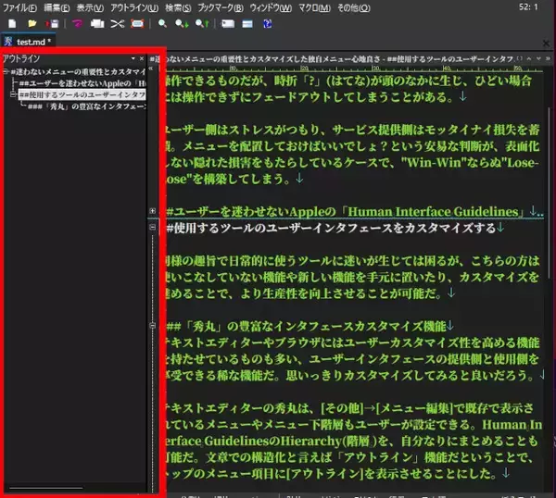Collapse the 使用するツール heading fold in editor margin
Image resolution: width=556 pixels, height=498 pixels.
153,226
